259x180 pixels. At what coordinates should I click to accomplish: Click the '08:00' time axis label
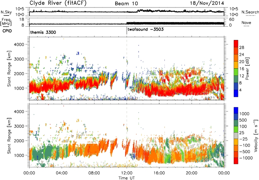(x=94, y=173)
